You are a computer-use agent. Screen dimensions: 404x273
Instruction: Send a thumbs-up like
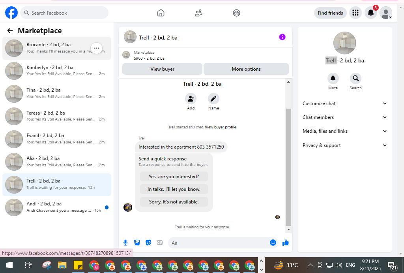[x=286, y=243]
